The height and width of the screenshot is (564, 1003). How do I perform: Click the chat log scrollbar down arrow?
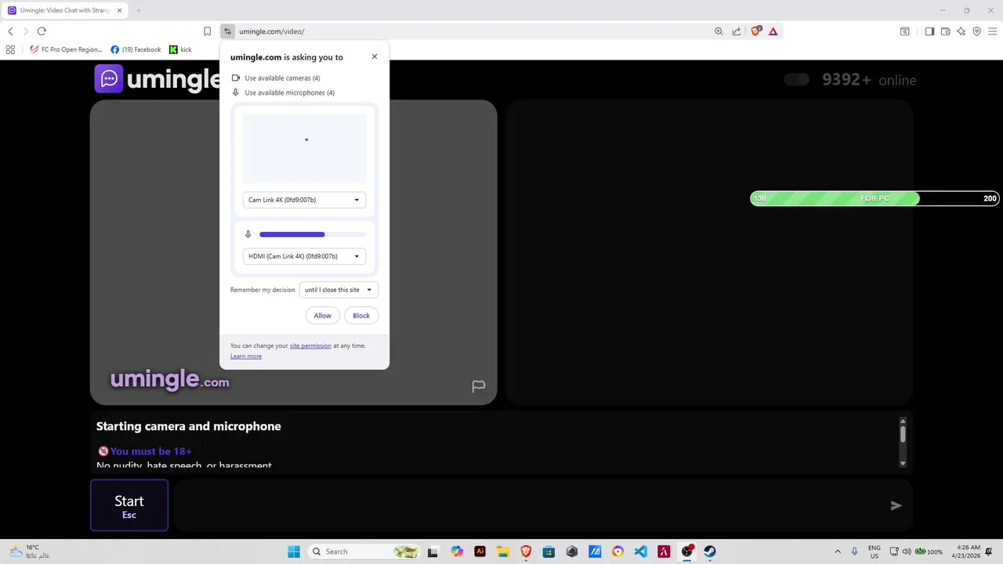click(903, 463)
